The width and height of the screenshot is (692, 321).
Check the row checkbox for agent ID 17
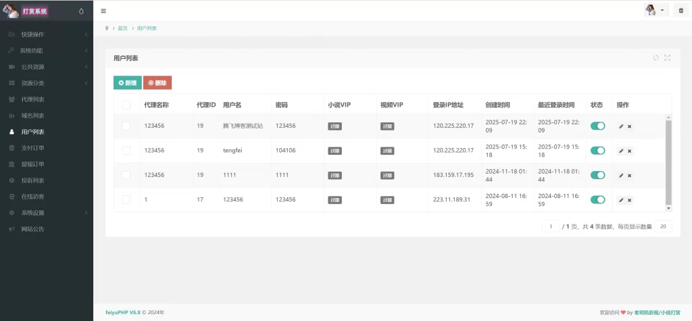[x=126, y=199]
